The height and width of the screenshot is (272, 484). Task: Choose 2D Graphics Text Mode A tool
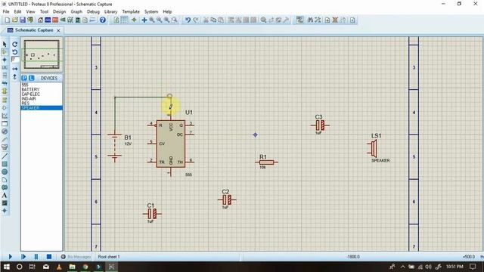pos(5,195)
